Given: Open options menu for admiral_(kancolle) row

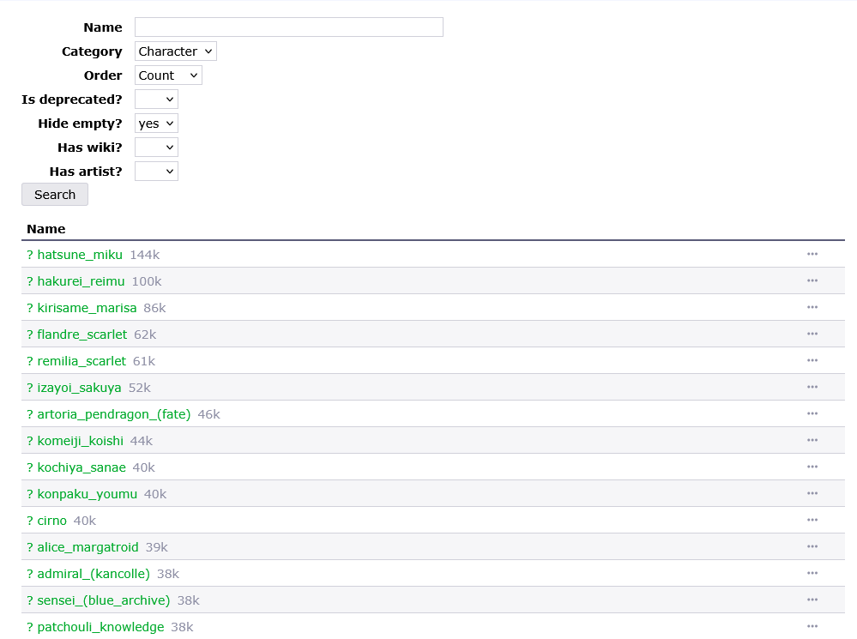Looking at the screenshot, I should (812, 574).
